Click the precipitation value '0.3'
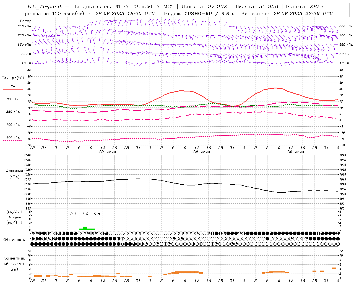Screen dimensions: 354x283 point(97,214)
